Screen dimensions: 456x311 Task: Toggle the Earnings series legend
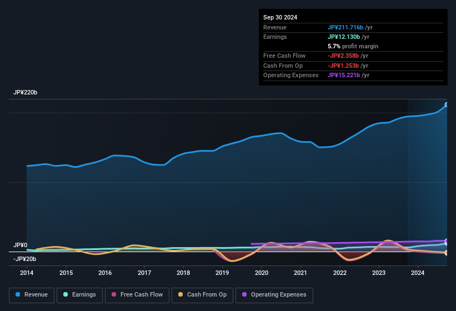point(79,295)
